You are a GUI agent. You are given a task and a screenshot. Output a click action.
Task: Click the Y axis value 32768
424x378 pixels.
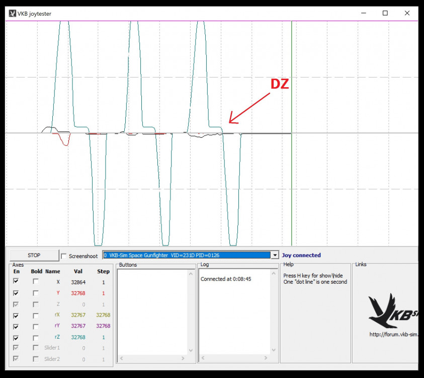[78, 293]
